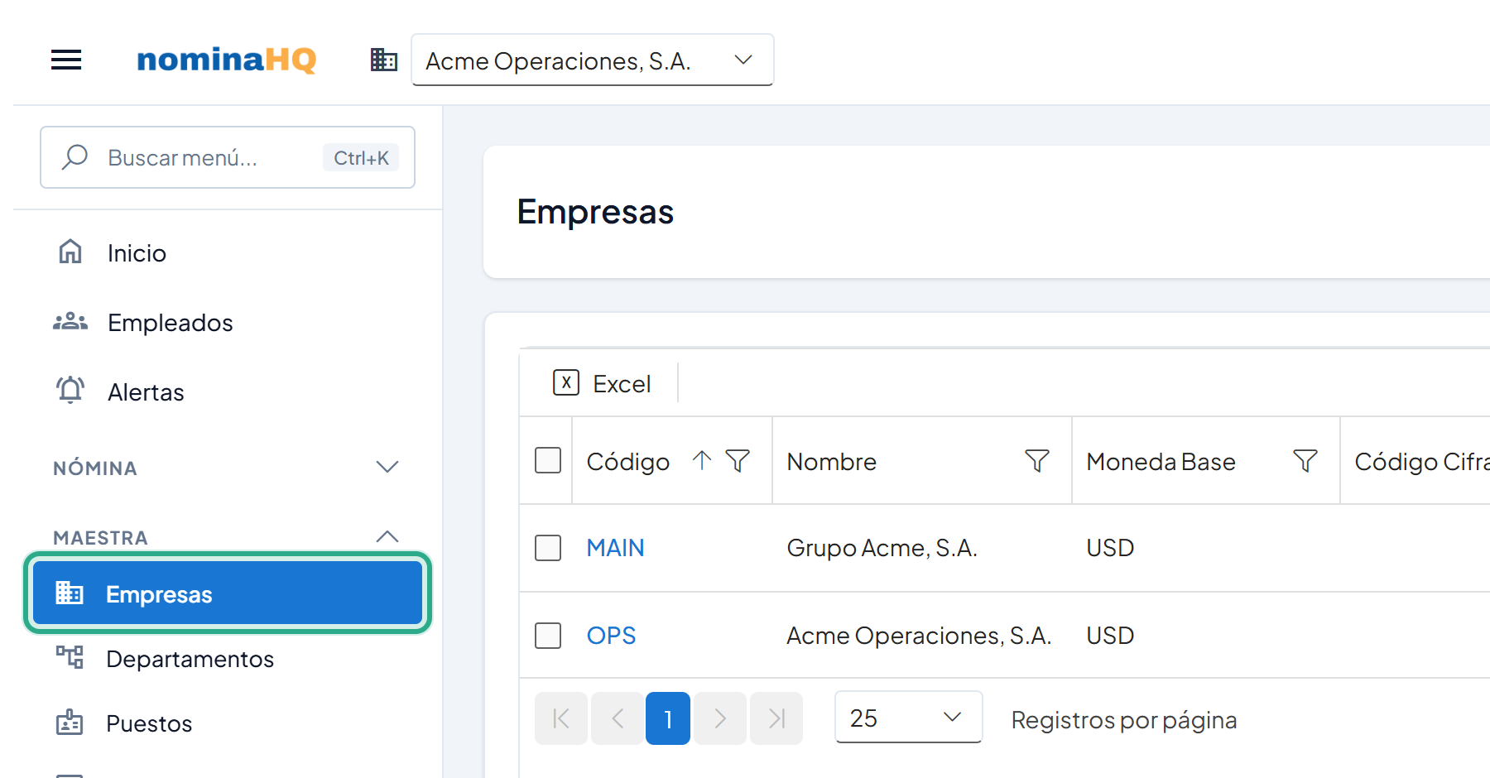1490x778 pixels.
Task: Go to the first page
Action: pyautogui.click(x=561, y=718)
